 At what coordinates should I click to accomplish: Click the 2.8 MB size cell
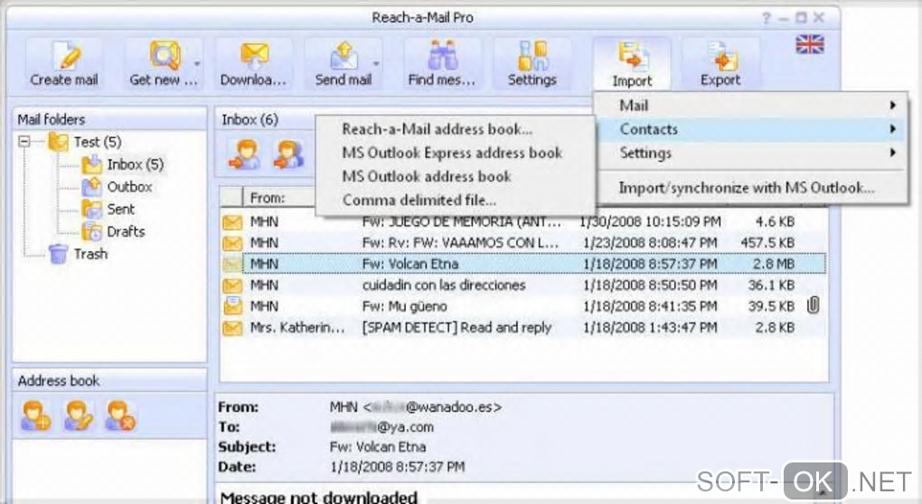tap(774, 265)
